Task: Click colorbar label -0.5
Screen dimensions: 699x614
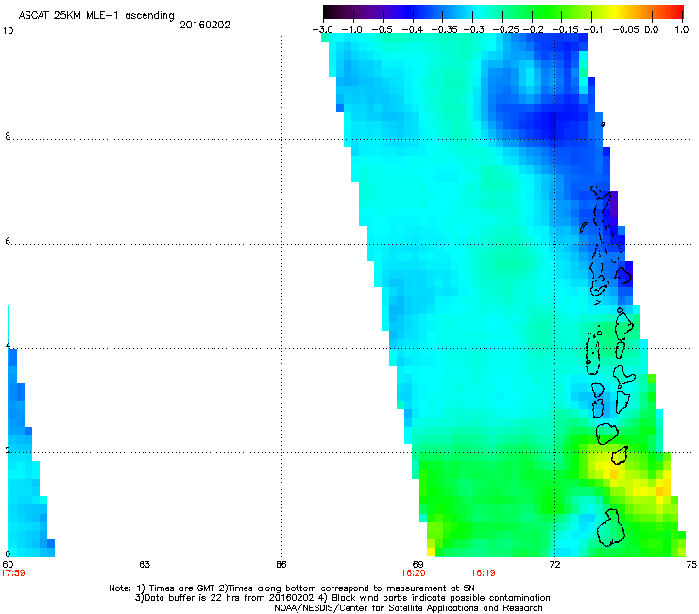Action: (382, 30)
